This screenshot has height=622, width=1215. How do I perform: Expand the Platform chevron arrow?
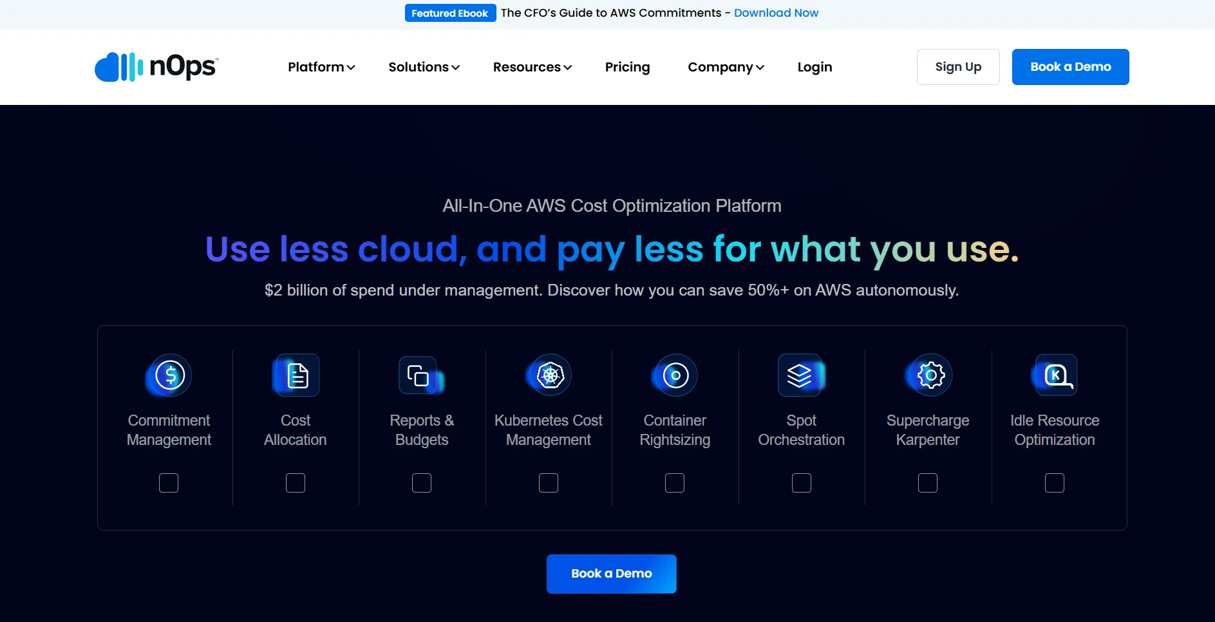point(351,68)
